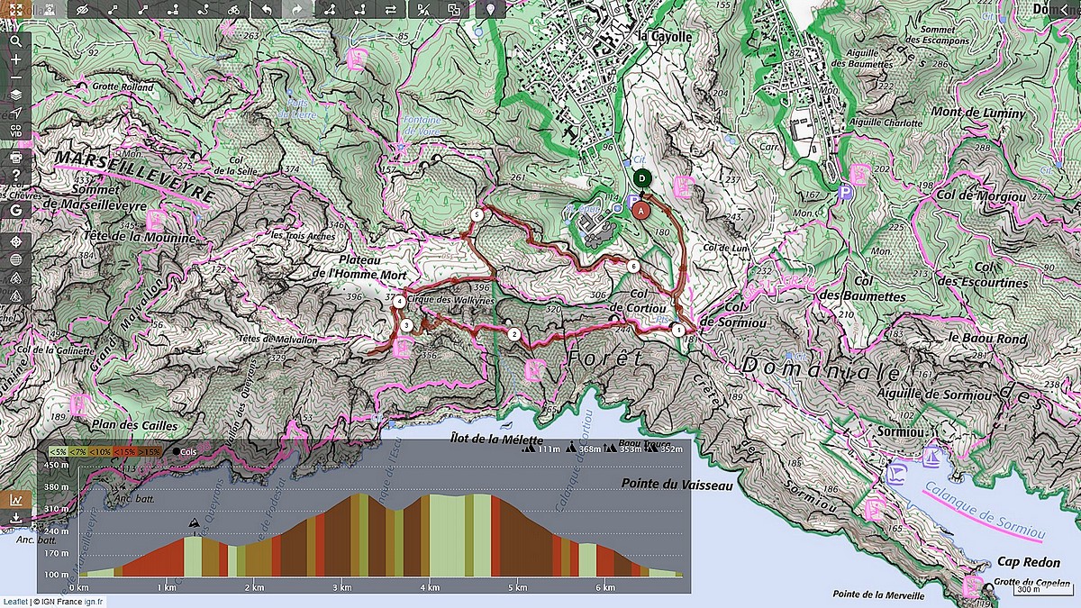Select waypoint 5 on the route
The height and width of the screenshot is (608, 1081).
pyautogui.click(x=477, y=215)
